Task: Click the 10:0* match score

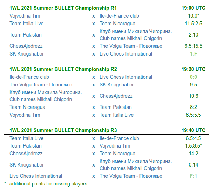Action: [193, 16]
